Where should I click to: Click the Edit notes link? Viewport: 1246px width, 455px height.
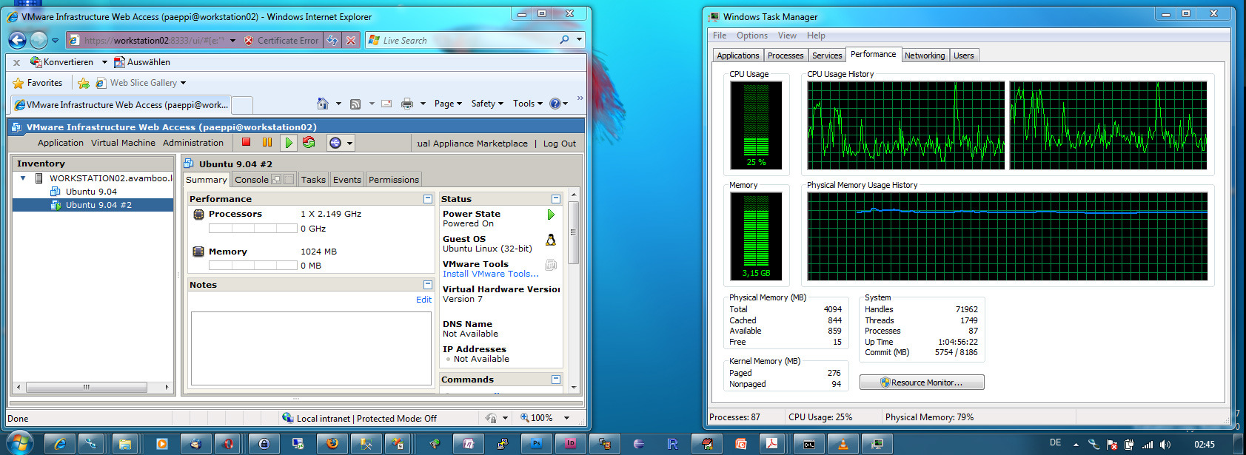click(x=423, y=300)
